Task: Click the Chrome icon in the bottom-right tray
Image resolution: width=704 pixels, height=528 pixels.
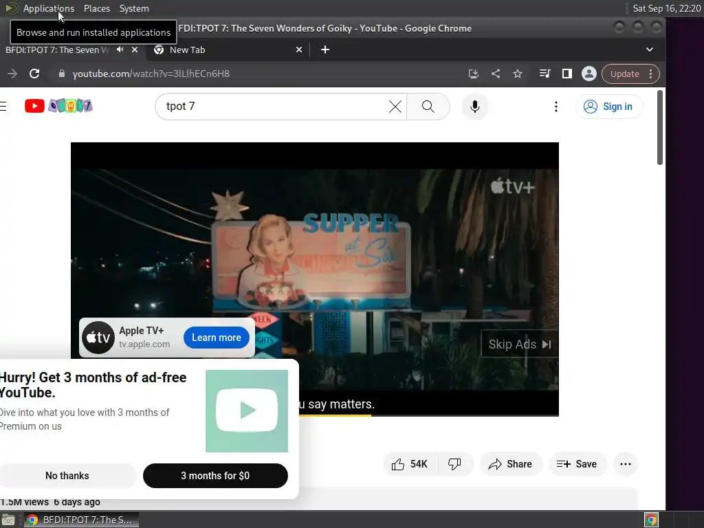Action: coord(651,520)
